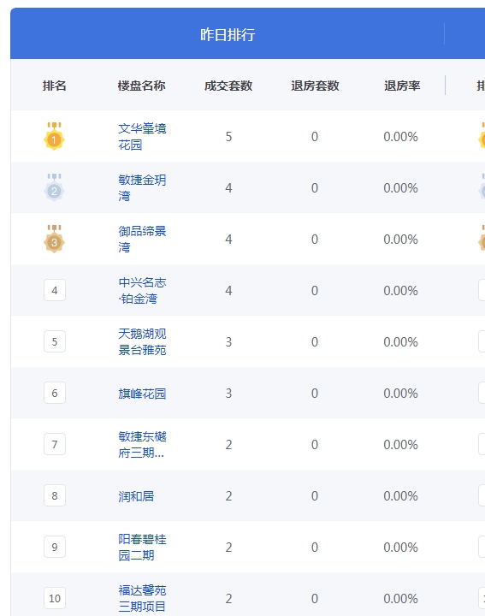
Task: Open the 旗峰花园 property link
Action: click(x=142, y=394)
